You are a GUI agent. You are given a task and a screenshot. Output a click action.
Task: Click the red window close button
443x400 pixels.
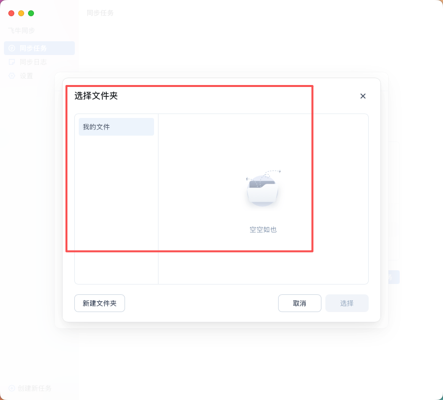point(11,13)
